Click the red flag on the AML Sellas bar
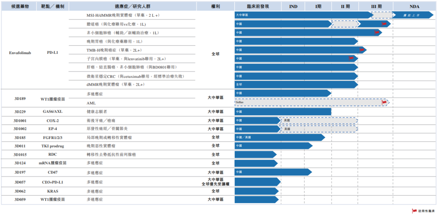439x215 pixels. pyautogui.click(x=384, y=102)
